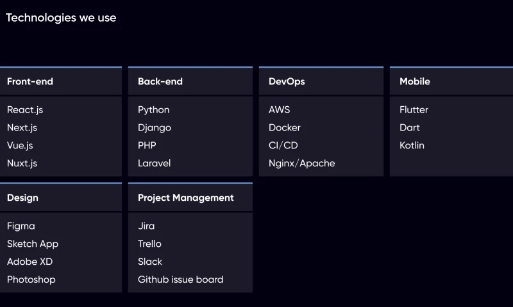Screen dimensions: 513x307
Task: Select the Mobile category heading
Action: pyautogui.click(x=415, y=82)
